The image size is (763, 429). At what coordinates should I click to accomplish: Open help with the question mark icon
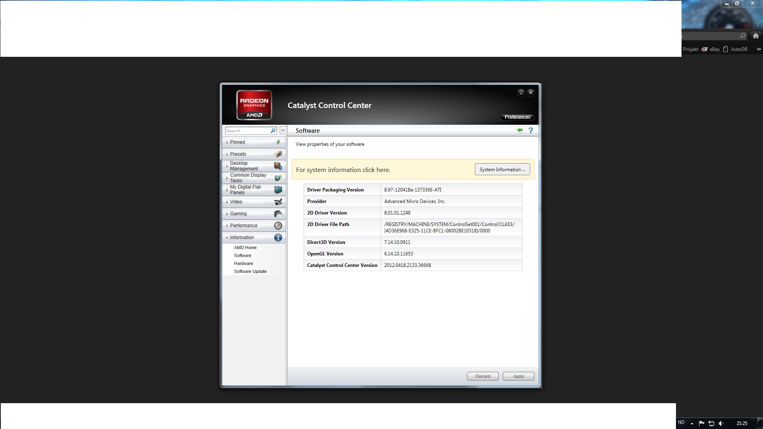tap(531, 130)
